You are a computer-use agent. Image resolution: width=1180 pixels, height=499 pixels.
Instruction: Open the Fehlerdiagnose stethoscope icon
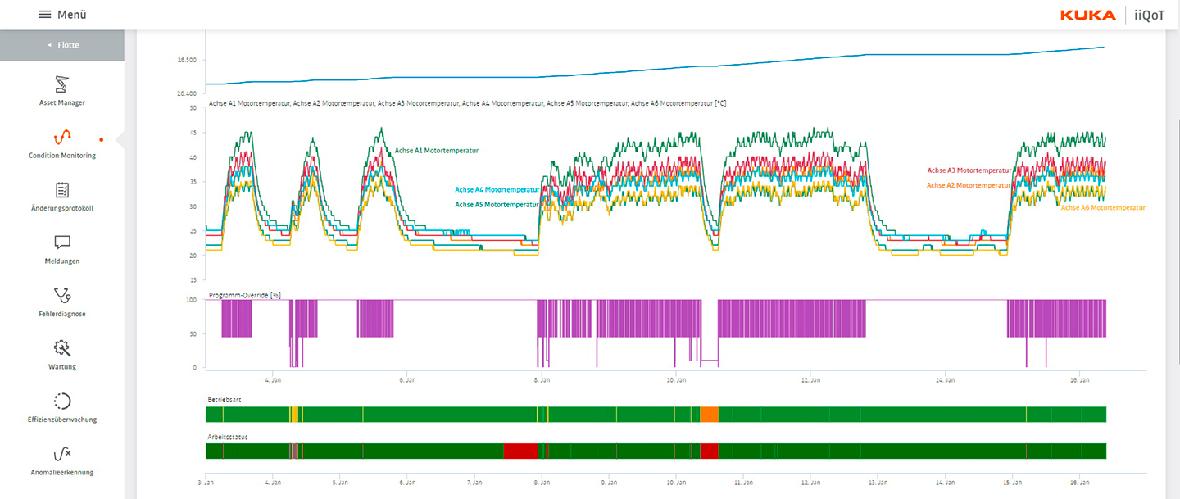[62, 295]
